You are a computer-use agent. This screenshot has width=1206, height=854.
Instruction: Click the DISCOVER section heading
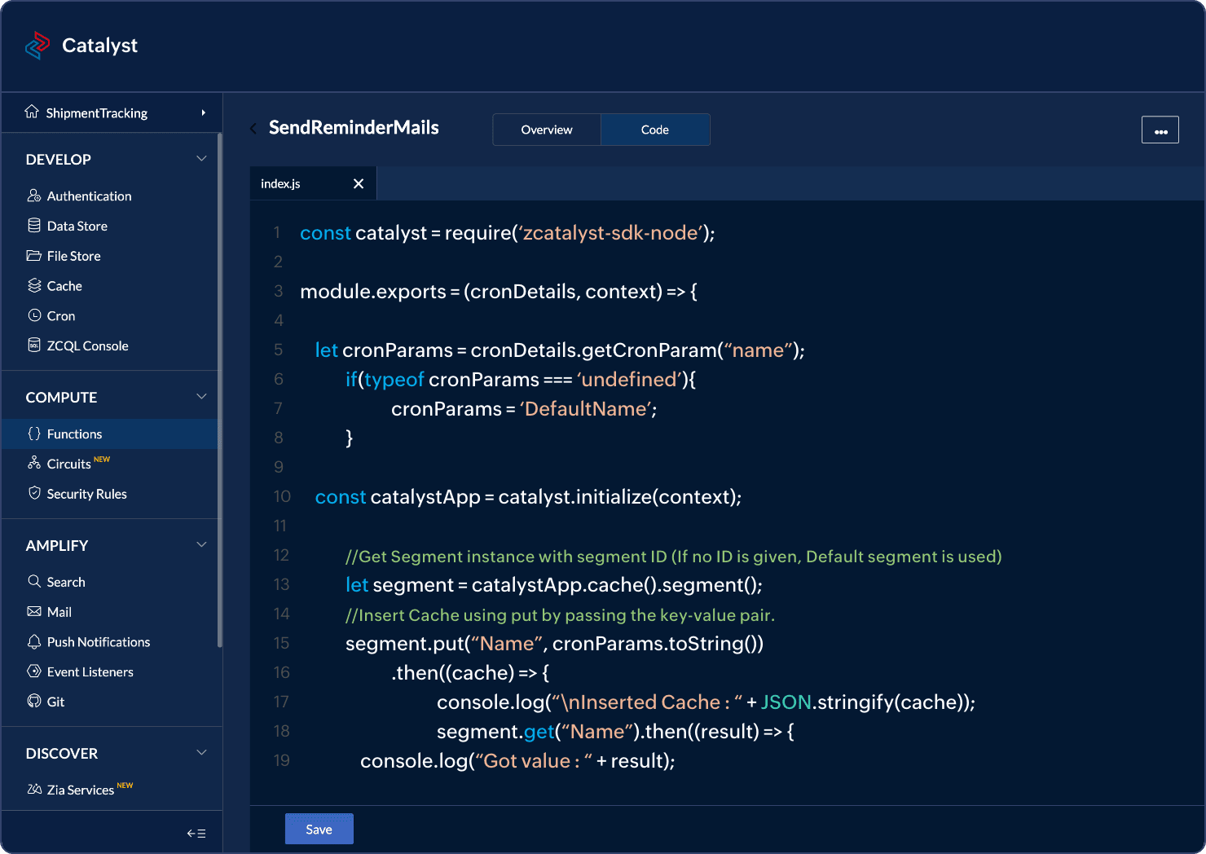62,754
